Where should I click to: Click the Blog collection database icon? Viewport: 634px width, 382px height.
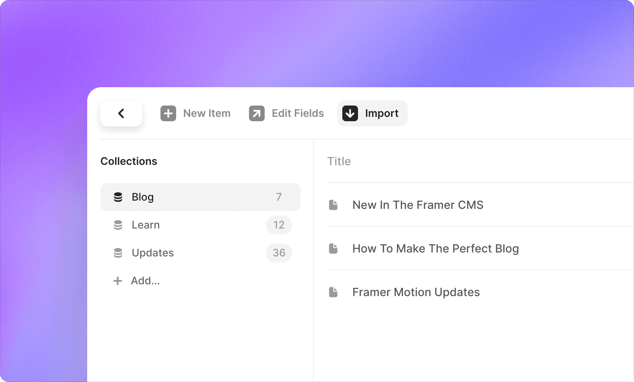pyautogui.click(x=118, y=197)
